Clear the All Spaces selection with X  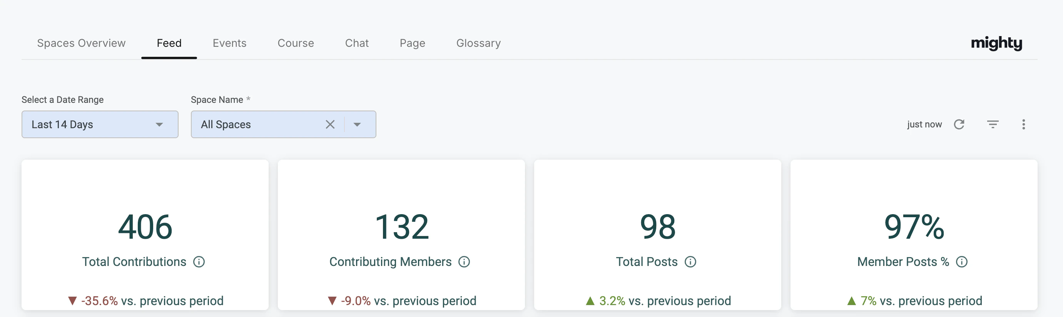pyautogui.click(x=330, y=124)
